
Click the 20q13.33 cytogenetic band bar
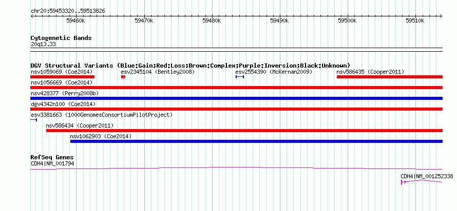[236, 50]
